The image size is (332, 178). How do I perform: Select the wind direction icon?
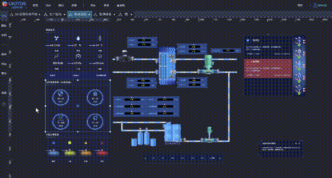point(57,56)
